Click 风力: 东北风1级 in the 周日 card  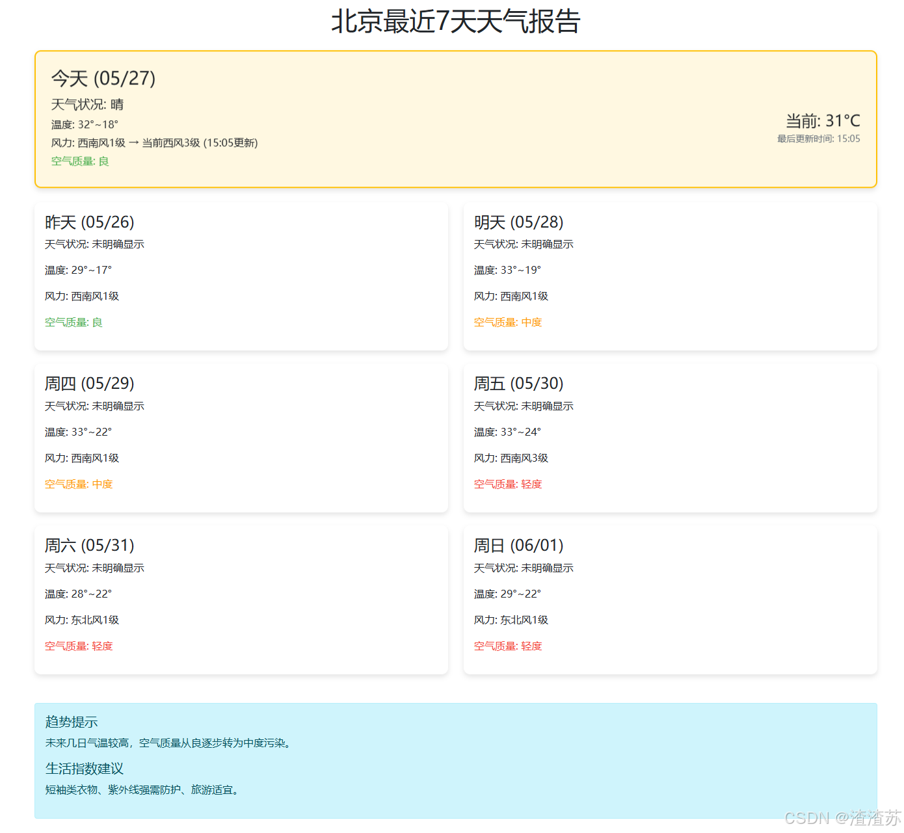(511, 620)
